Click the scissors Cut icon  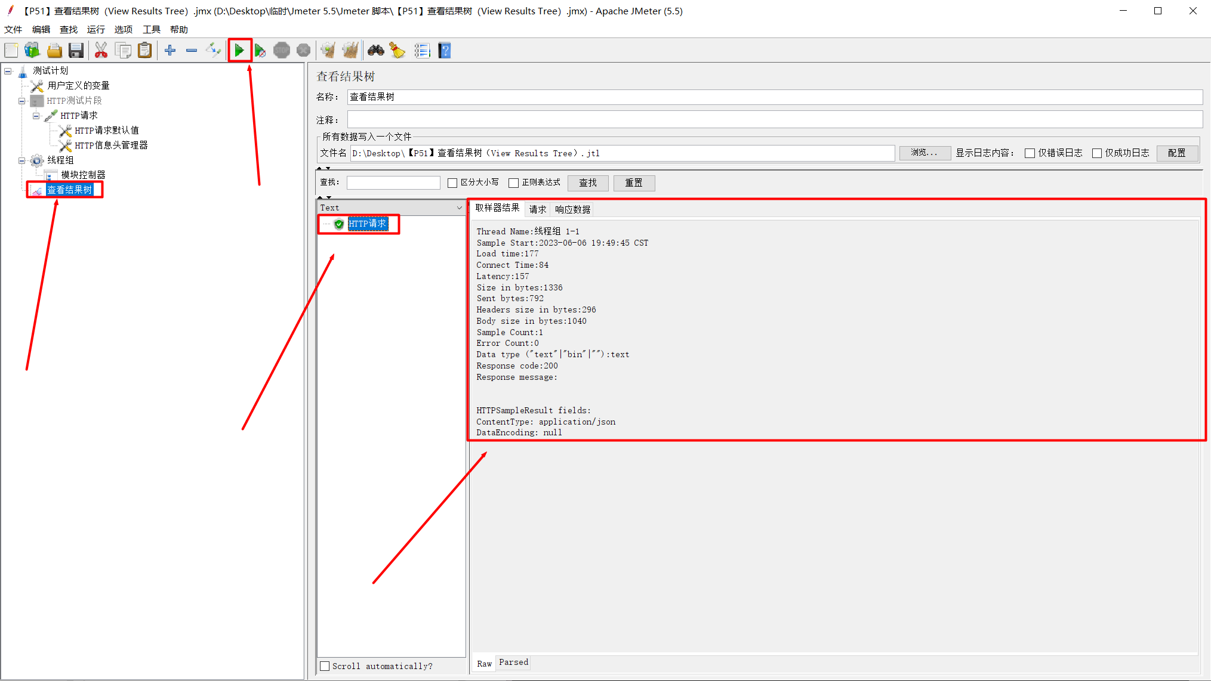point(101,51)
